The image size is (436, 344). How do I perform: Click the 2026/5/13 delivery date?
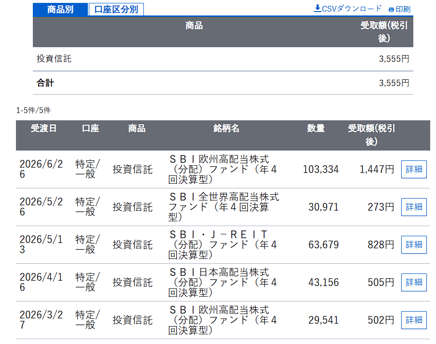(x=41, y=244)
